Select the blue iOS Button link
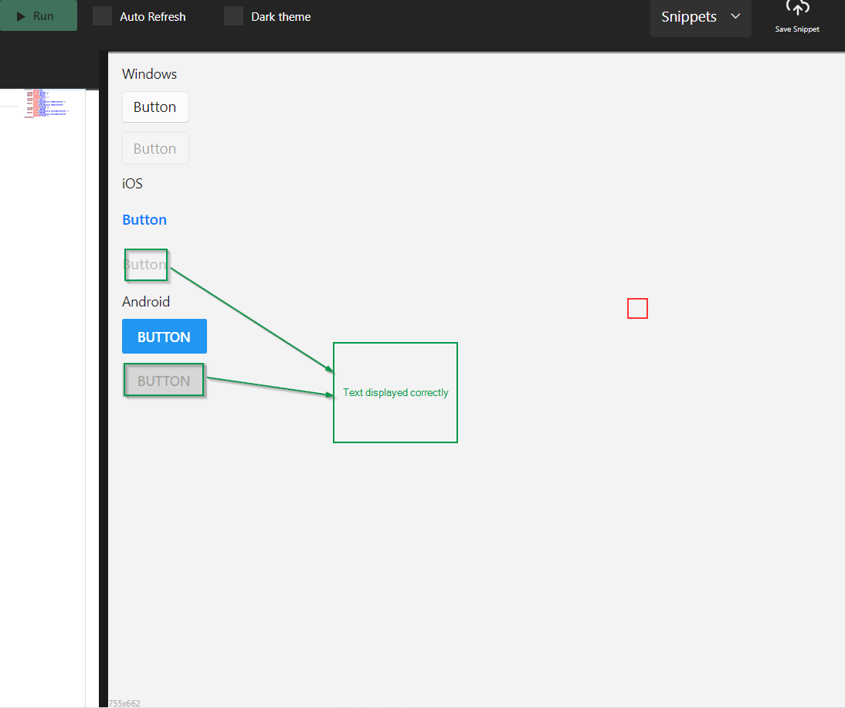The image size is (845, 708). click(x=144, y=219)
